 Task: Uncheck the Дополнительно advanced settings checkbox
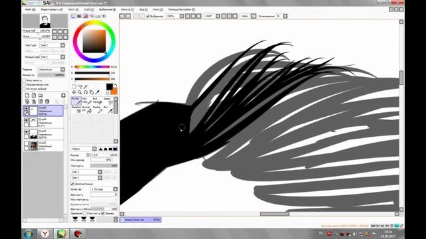pos(73,184)
